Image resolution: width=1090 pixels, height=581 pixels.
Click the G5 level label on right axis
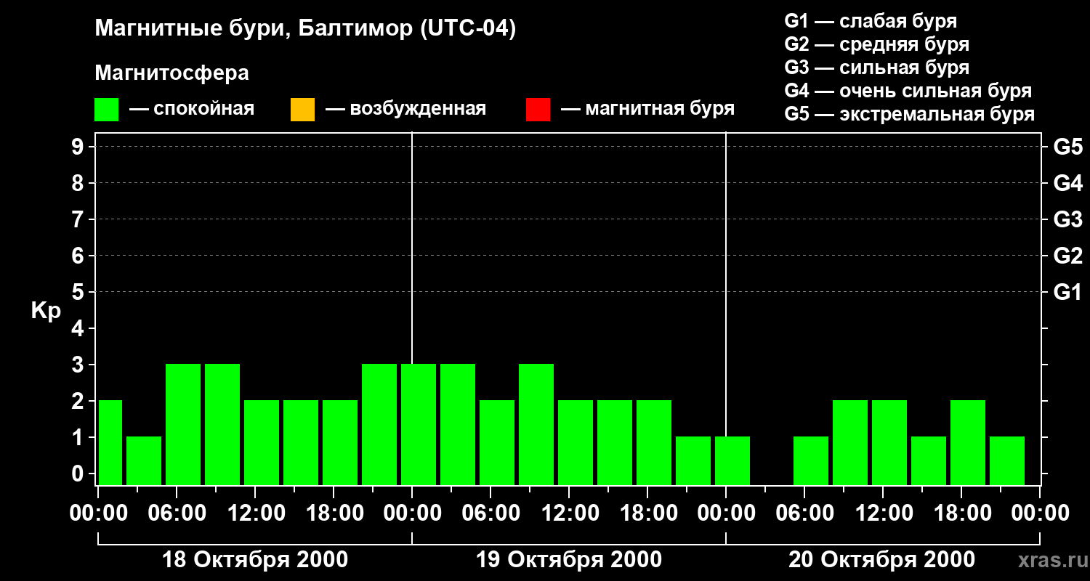(x=1068, y=147)
